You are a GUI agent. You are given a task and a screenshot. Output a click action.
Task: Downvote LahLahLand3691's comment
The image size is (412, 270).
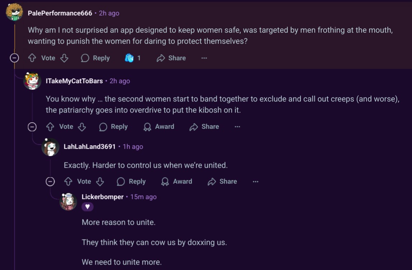point(100,181)
